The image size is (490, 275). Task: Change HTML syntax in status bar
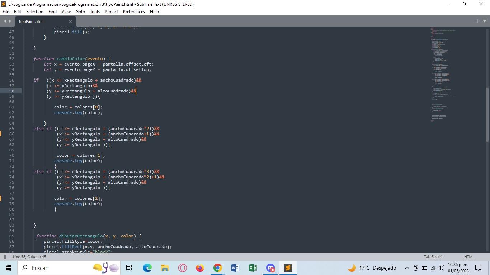[x=469, y=257]
